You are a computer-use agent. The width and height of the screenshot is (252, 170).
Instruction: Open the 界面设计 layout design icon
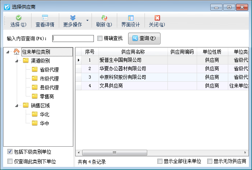pyautogui.click(x=130, y=18)
